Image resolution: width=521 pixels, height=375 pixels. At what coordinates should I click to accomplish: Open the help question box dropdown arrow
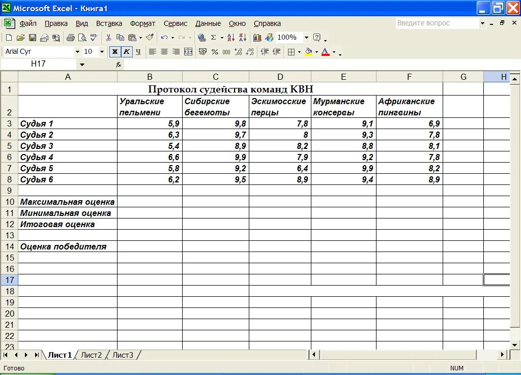pos(482,23)
